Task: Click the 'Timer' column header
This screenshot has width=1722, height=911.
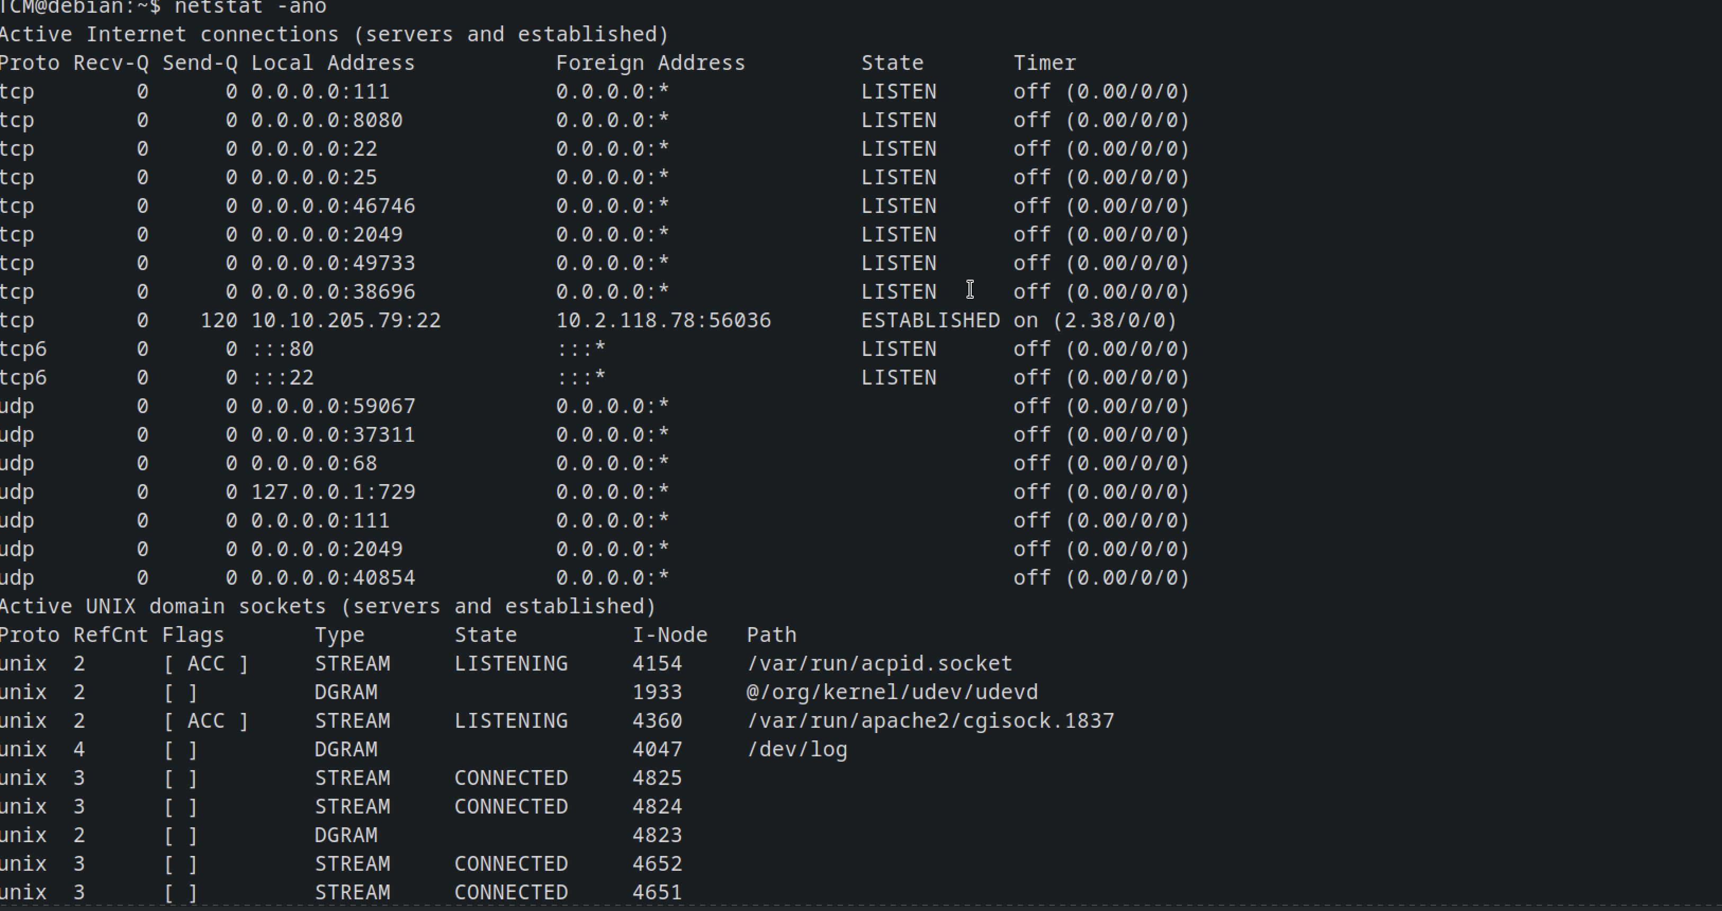Action: [x=1045, y=63]
